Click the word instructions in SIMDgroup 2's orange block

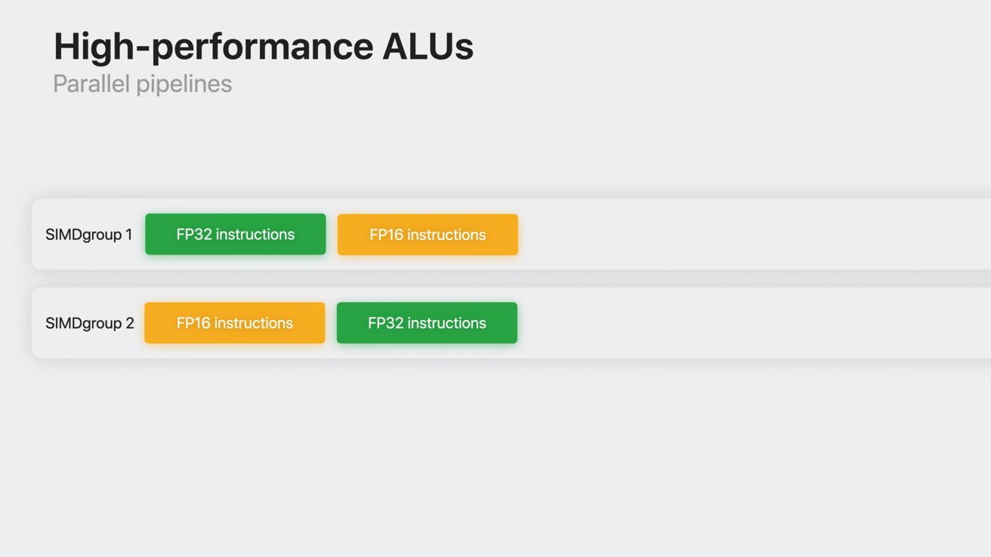[254, 323]
